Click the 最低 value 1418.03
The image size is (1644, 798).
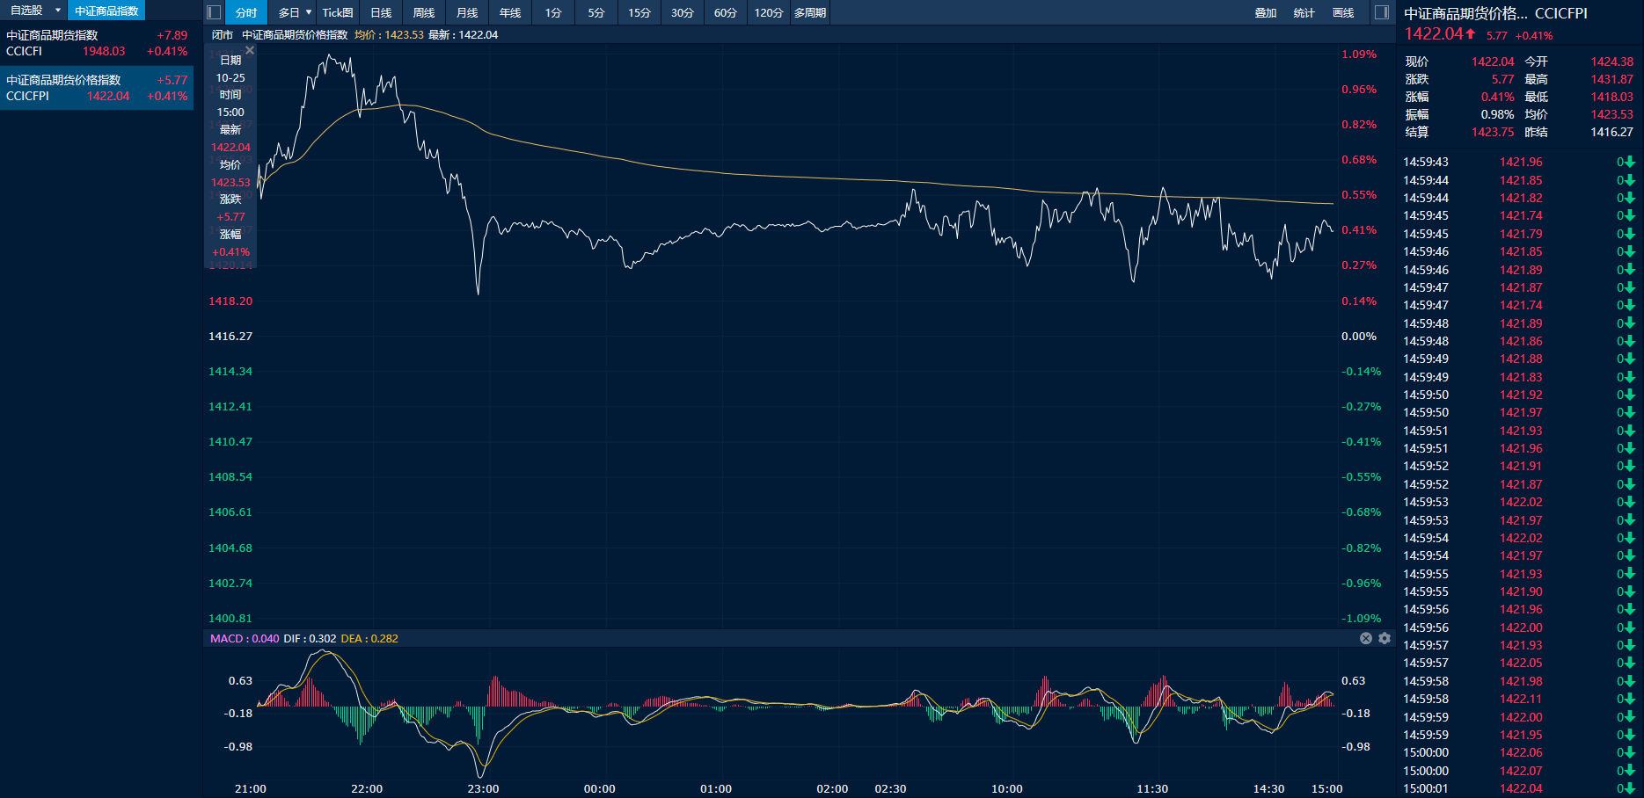1611,97
